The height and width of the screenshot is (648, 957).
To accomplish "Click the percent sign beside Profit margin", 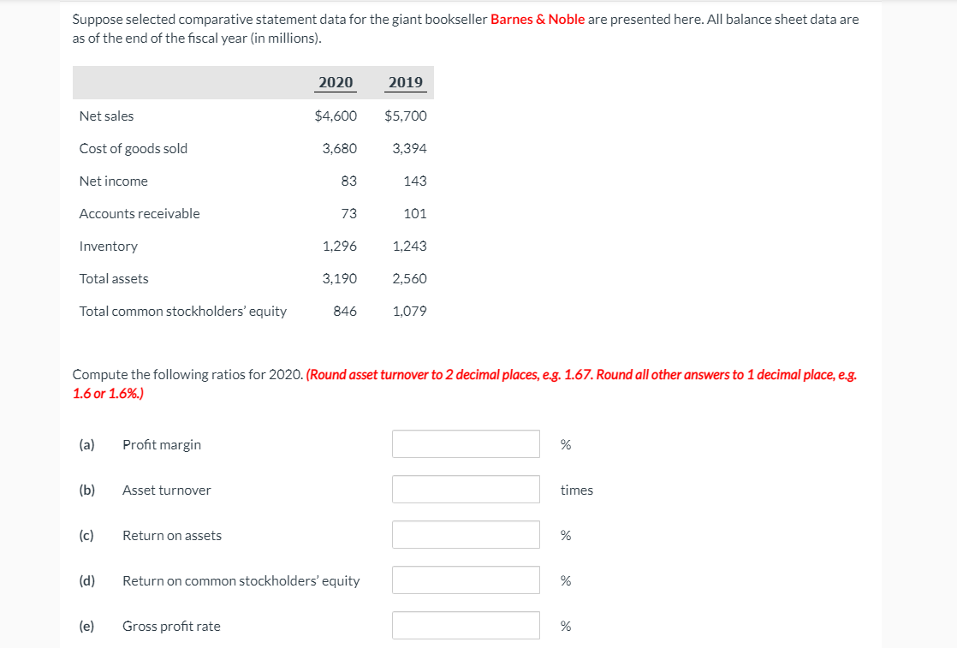I will 564,443.
